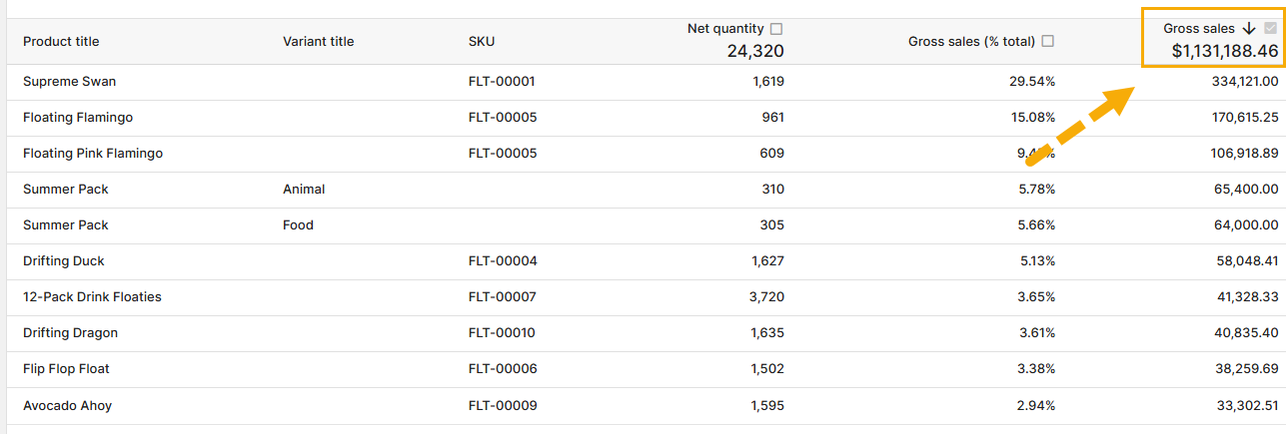The image size is (1286, 434).
Task: Click the Gross sales sort arrow icon
Action: [x=1249, y=29]
